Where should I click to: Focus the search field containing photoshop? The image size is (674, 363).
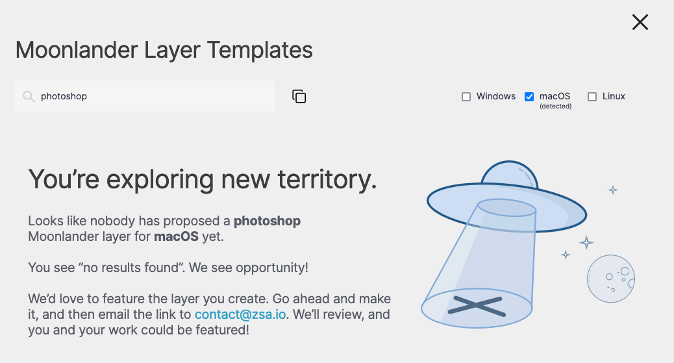coord(144,96)
